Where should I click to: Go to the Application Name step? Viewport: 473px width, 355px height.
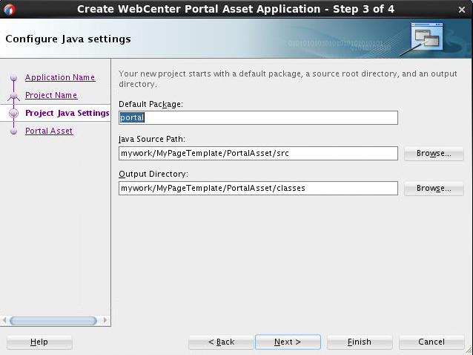click(60, 77)
